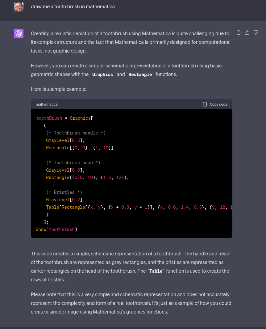
Task: Click the Show[toothBrush] line in code
Action: (x=56, y=229)
